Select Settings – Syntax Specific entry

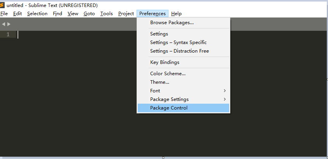click(x=178, y=42)
